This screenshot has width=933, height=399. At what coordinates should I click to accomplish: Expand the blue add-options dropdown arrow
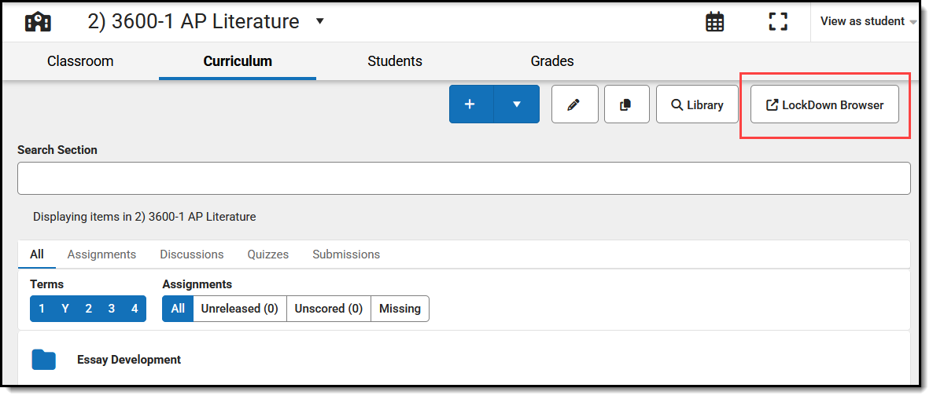click(517, 104)
